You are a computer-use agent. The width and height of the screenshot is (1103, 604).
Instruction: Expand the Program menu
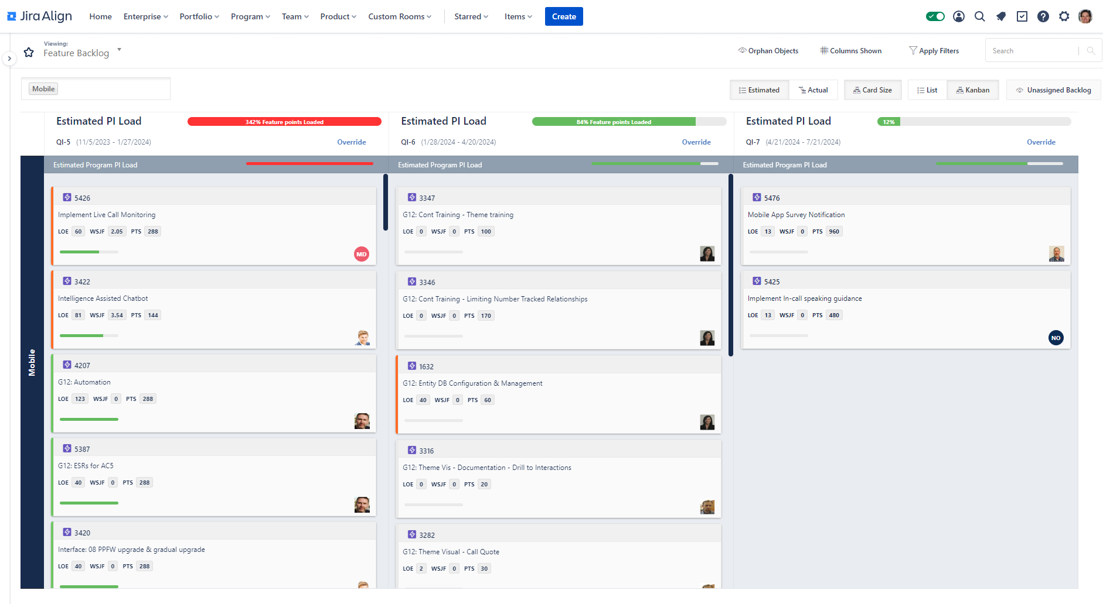click(250, 16)
